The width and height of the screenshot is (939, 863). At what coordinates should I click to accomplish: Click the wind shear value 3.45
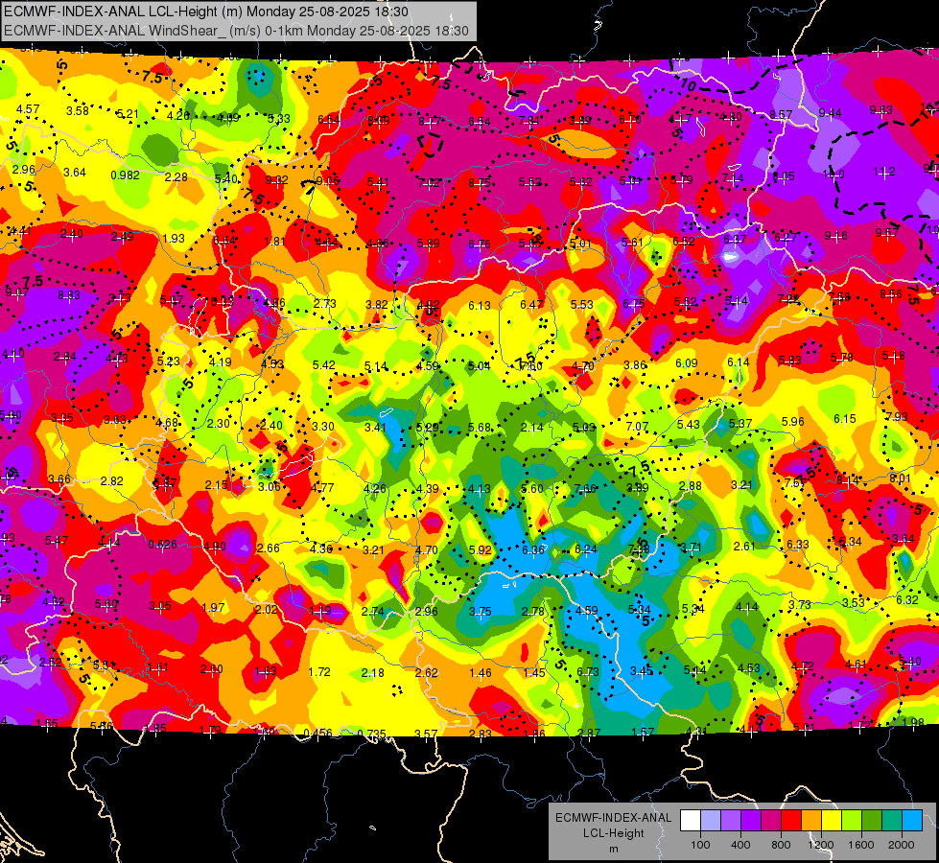(642, 671)
